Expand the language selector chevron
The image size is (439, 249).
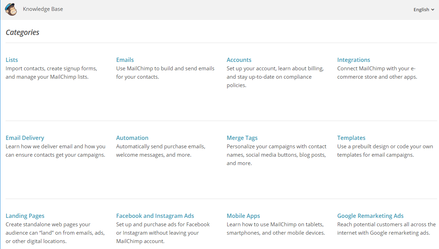pyautogui.click(x=433, y=10)
